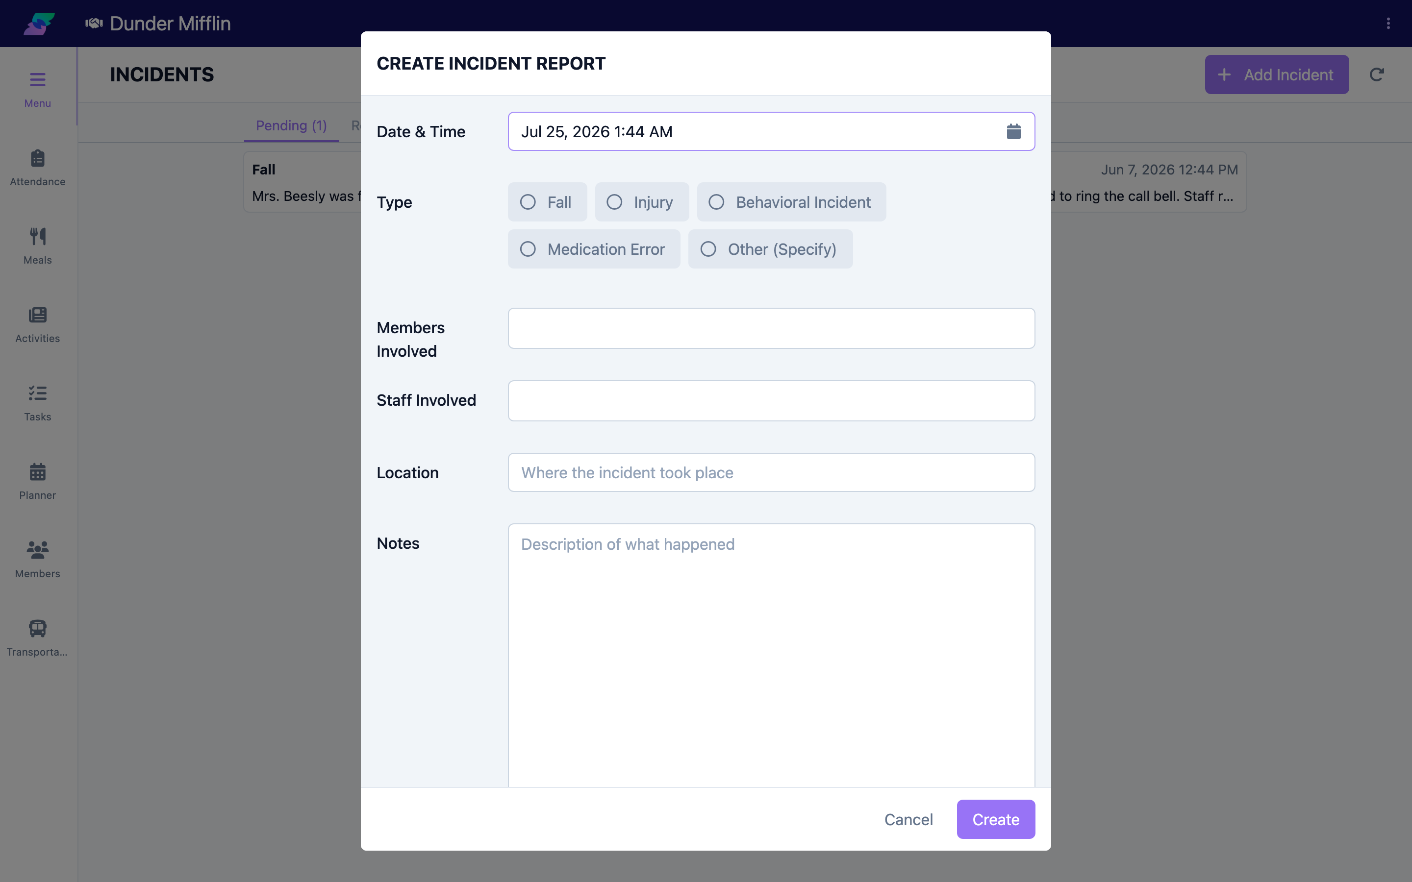
Task: Open the calendar date picker icon
Action: (1013, 131)
